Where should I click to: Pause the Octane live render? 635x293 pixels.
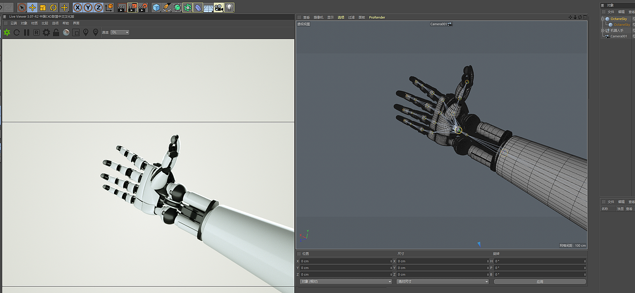26,32
